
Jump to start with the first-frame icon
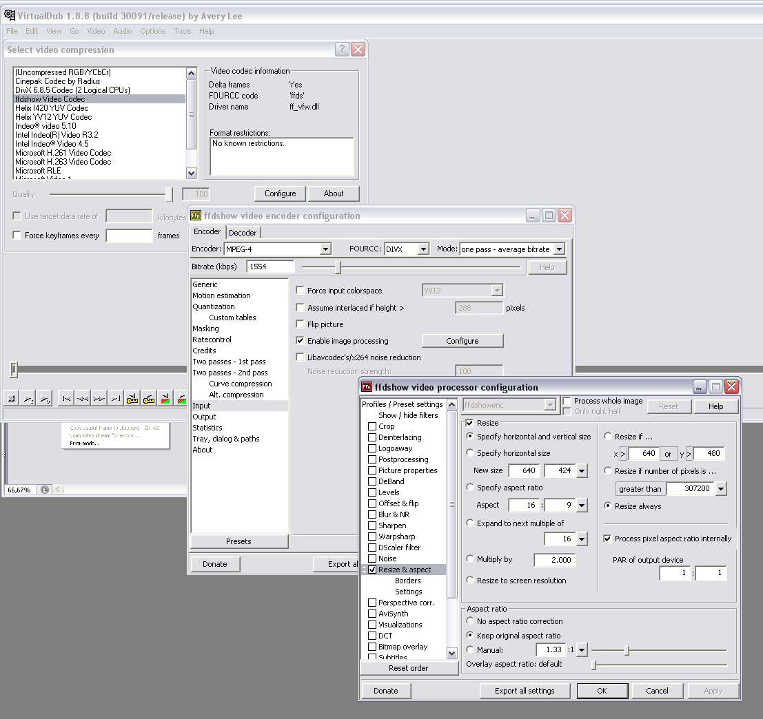(x=65, y=399)
